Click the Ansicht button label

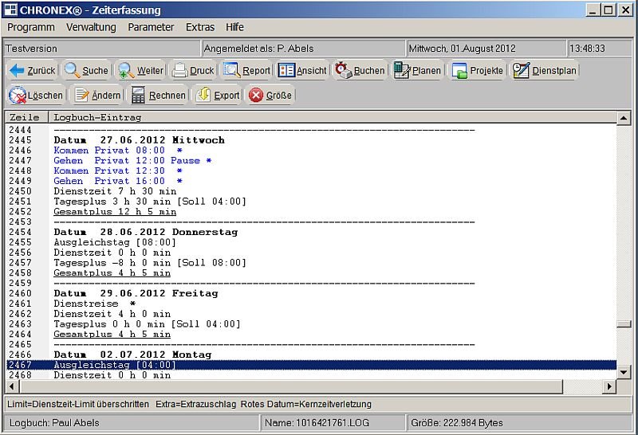click(312, 71)
